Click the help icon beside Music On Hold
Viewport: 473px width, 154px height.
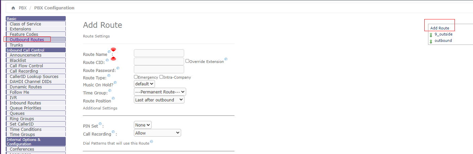tap(115, 83)
